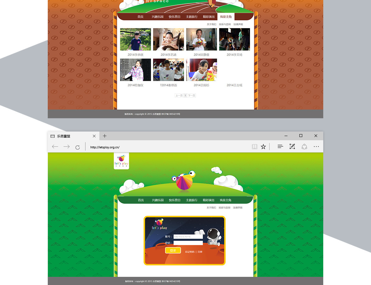Click the letsplay.org.cn address bar

pyautogui.click(x=161, y=147)
